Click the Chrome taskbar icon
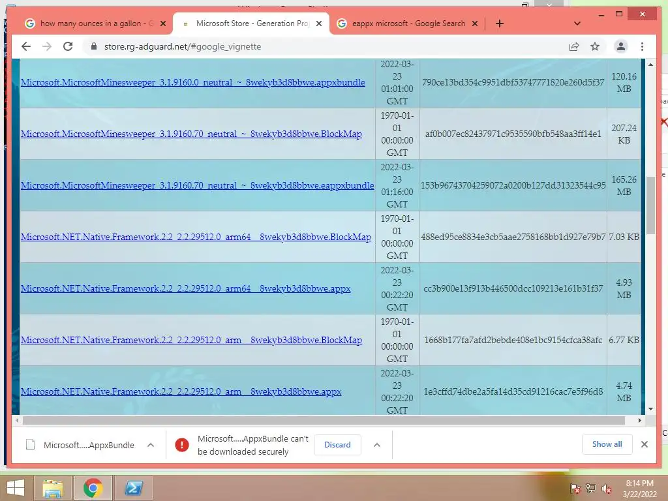Screen dimensions: 668x501 (93, 488)
